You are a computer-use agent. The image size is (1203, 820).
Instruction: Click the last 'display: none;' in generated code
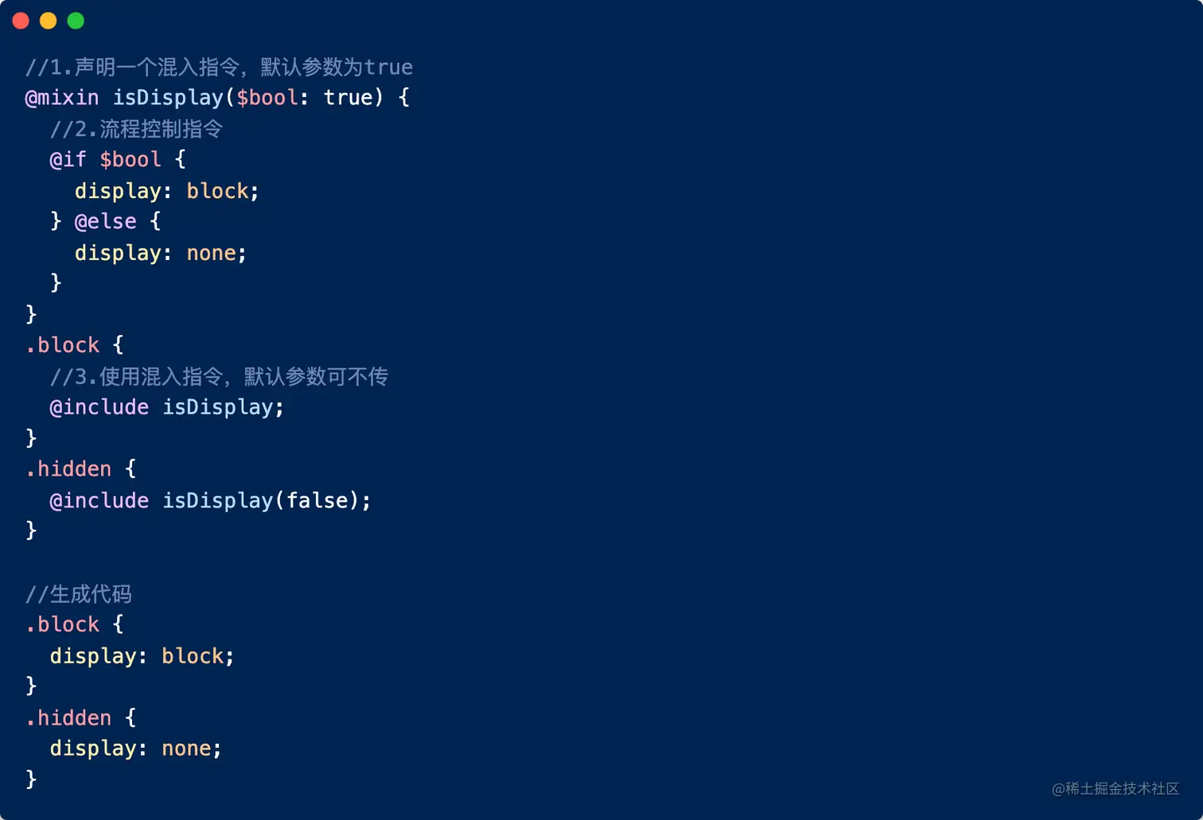[x=135, y=748]
